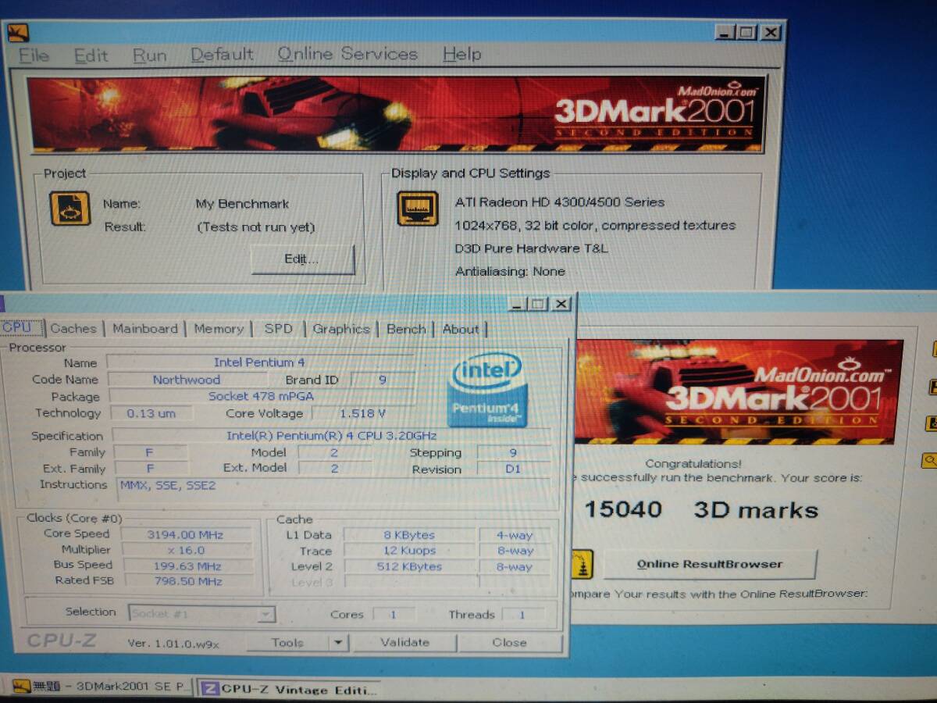Click the Close button in CPU-Z
The image size is (937, 703).
click(x=509, y=643)
